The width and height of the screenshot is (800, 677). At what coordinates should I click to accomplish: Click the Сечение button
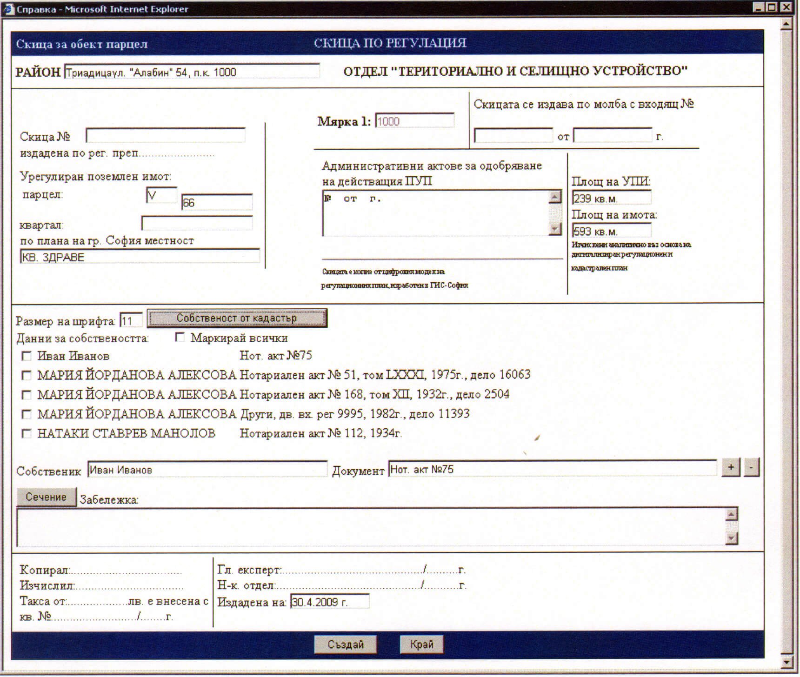pos(46,497)
